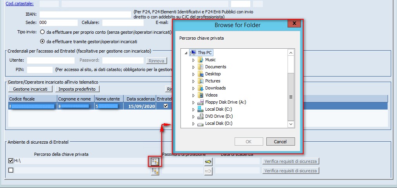This screenshot has height=188, width=397.
Task: Click the Gestione incaricati button
Action: pos(30,89)
